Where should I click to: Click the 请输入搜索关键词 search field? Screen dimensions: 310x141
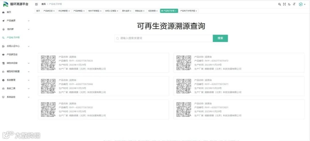(x=164, y=38)
